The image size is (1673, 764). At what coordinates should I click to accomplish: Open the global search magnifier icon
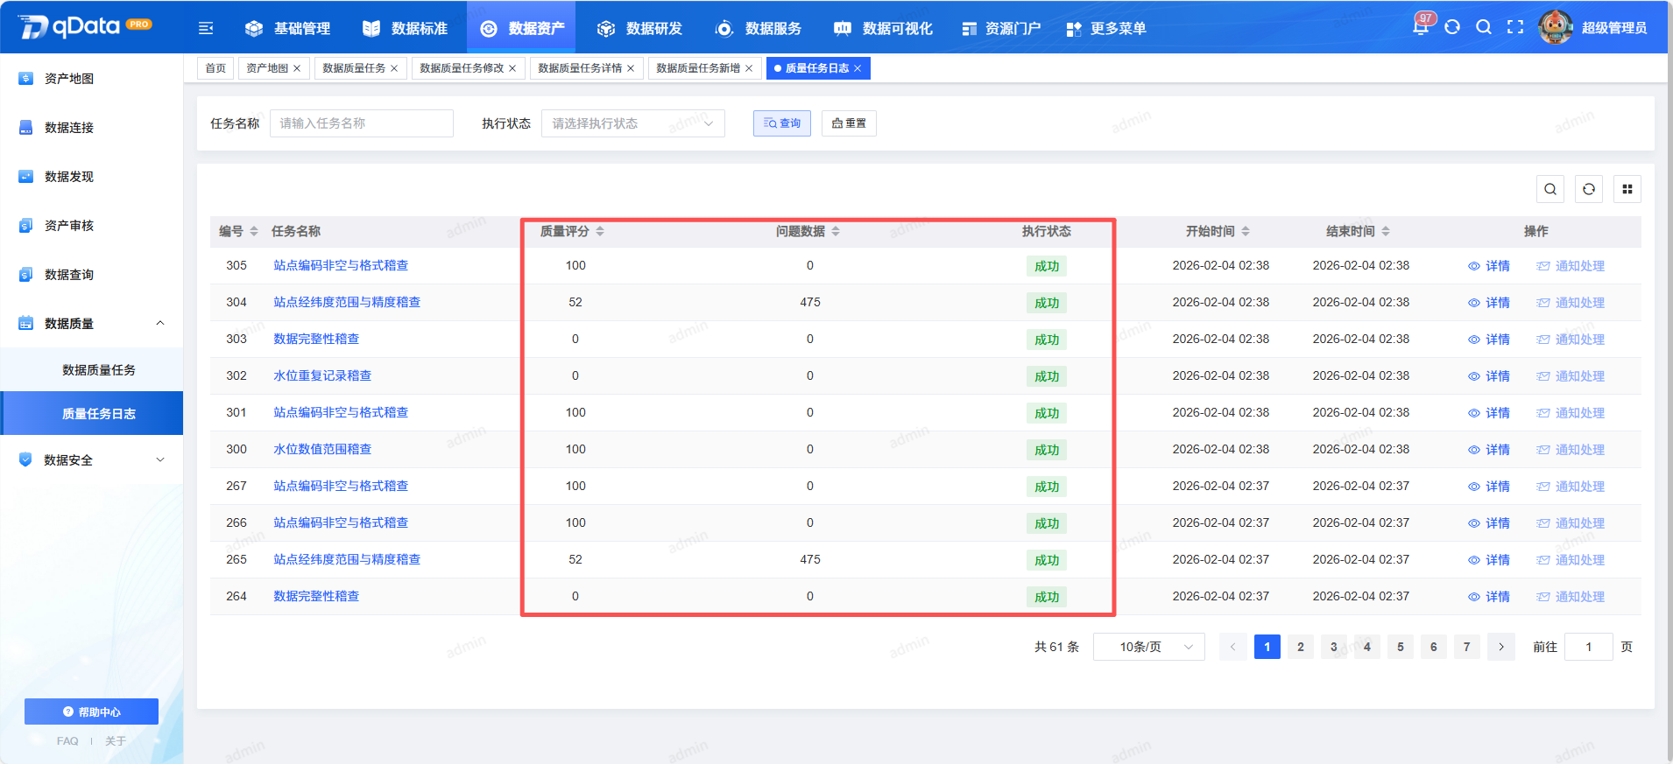(1484, 27)
